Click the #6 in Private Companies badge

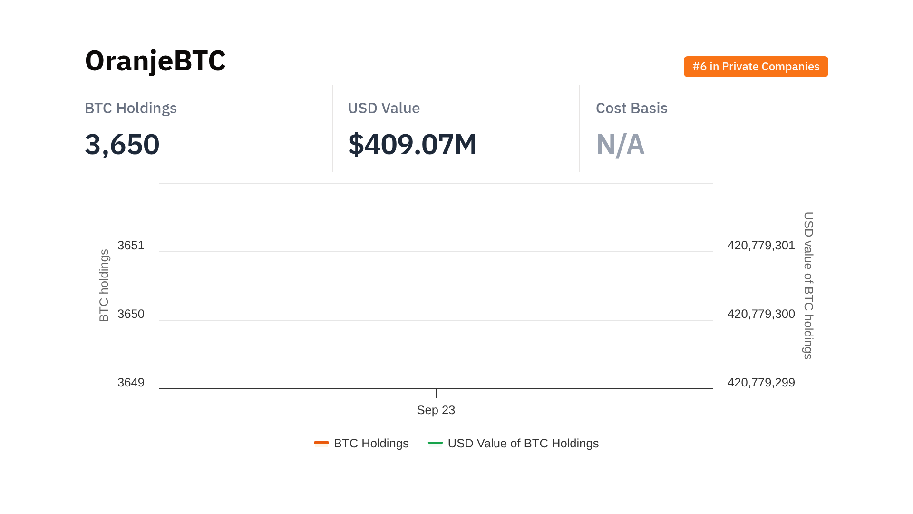point(756,67)
